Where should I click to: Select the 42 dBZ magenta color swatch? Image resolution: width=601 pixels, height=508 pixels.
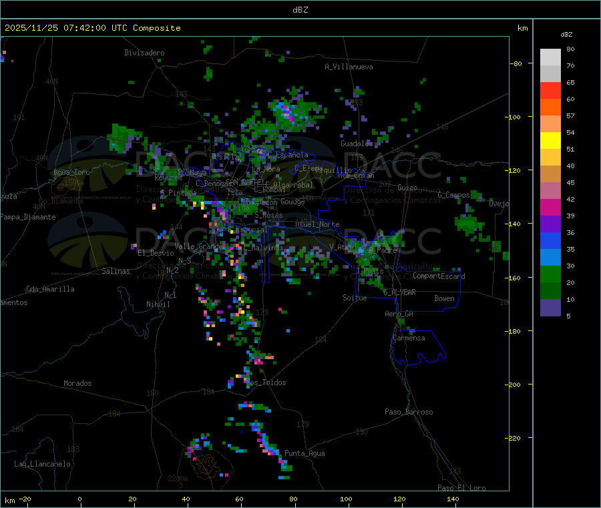550,207
